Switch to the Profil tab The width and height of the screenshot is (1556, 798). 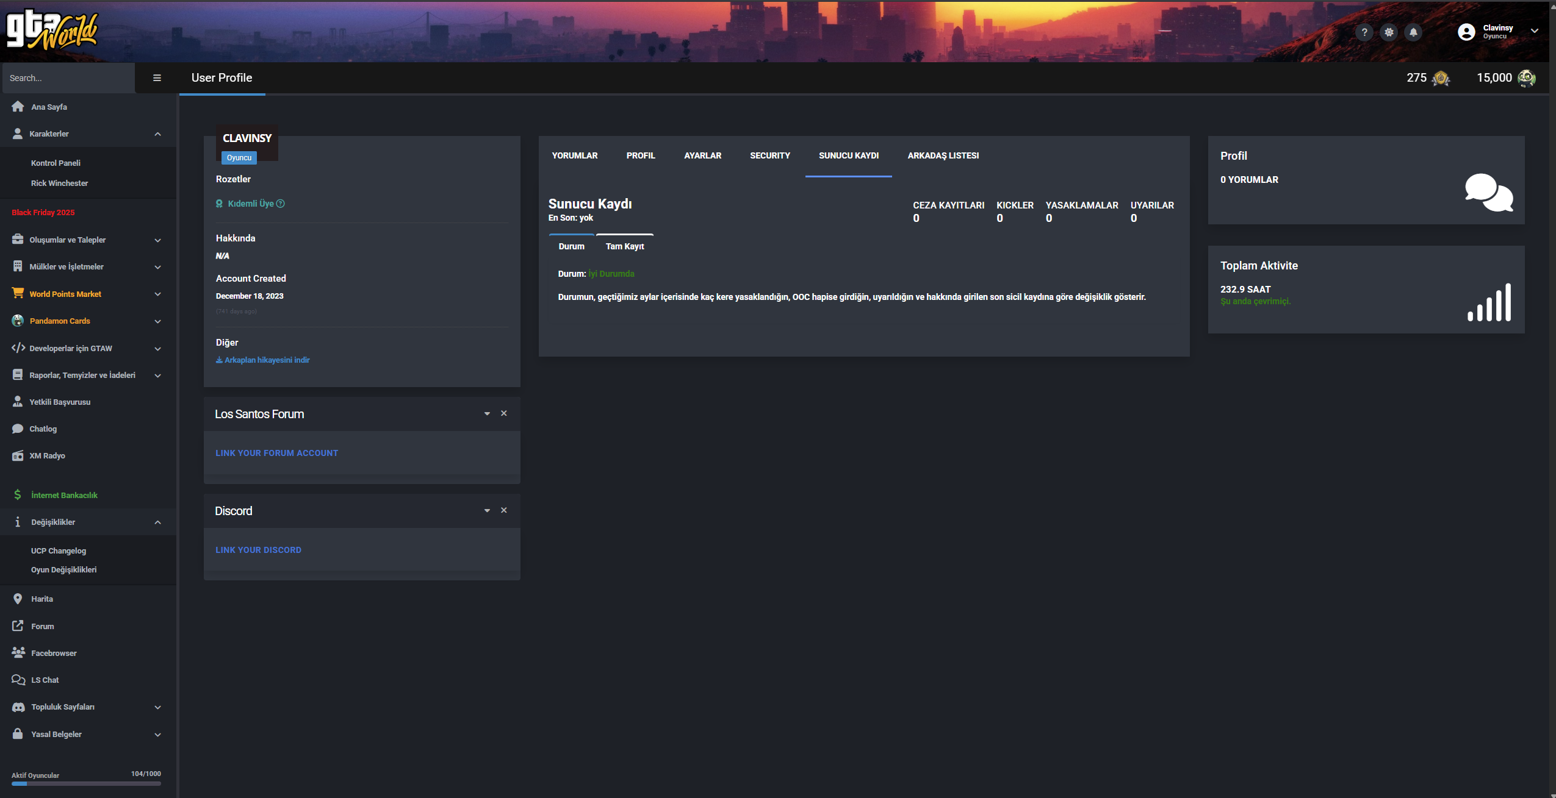click(641, 155)
